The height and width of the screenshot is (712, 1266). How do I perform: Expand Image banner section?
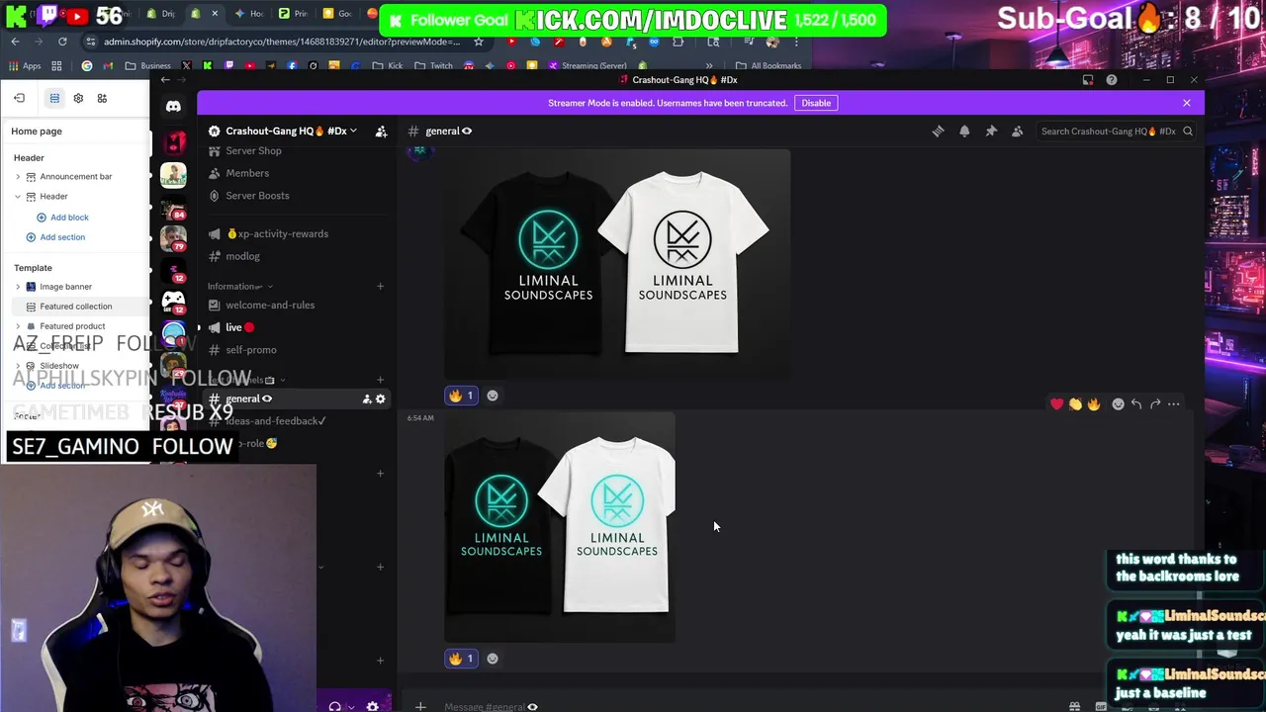pos(18,287)
